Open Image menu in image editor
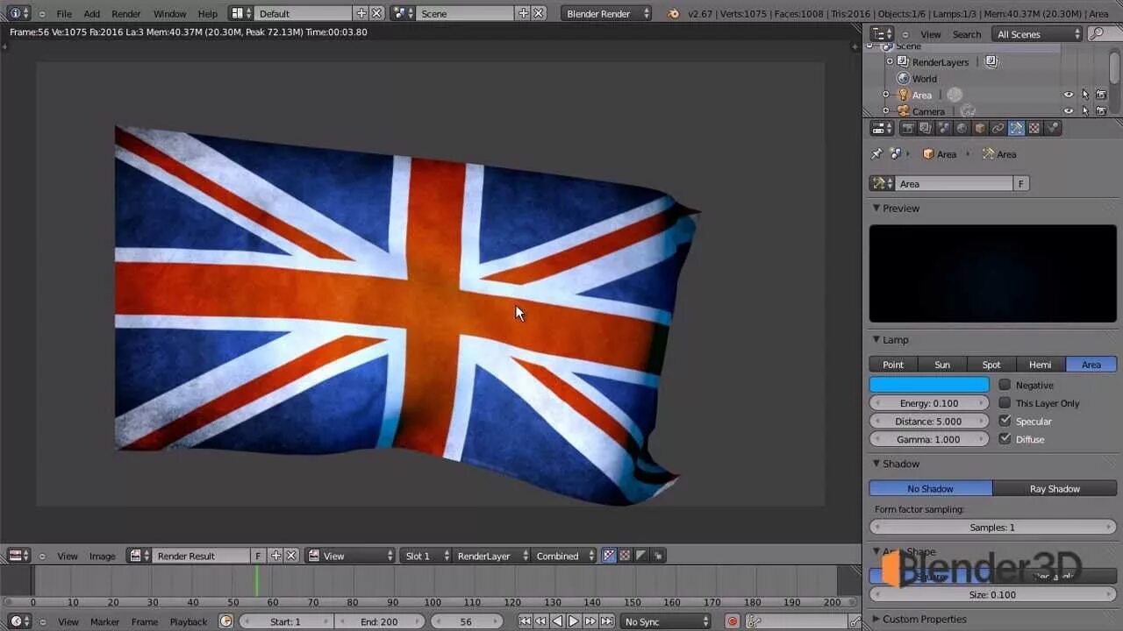1123x631 pixels. point(103,556)
